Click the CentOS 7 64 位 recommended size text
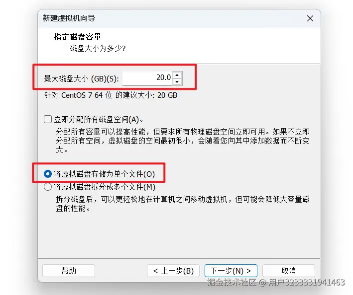 (x=111, y=95)
